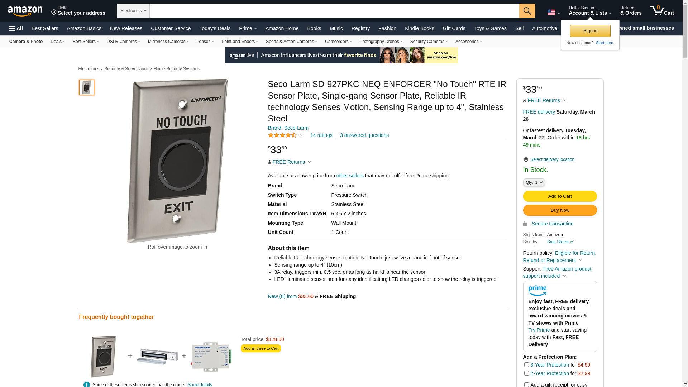The image size is (688, 387).
Task: Click the magnifier search button
Action: pos(527,11)
